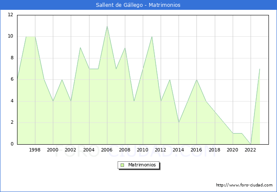Click the 2016 data point at 6
The width and height of the screenshot is (277, 192).
pos(196,79)
